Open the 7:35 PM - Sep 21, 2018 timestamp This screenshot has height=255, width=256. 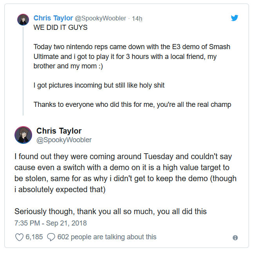point(50,223)
